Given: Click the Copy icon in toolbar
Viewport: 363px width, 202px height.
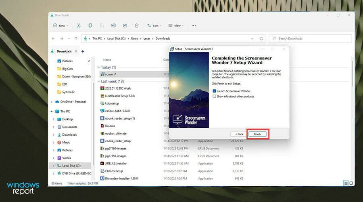Looking at the screenshot, I should coord(90,25).
